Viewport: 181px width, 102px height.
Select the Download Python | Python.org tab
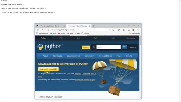point(78,26)
